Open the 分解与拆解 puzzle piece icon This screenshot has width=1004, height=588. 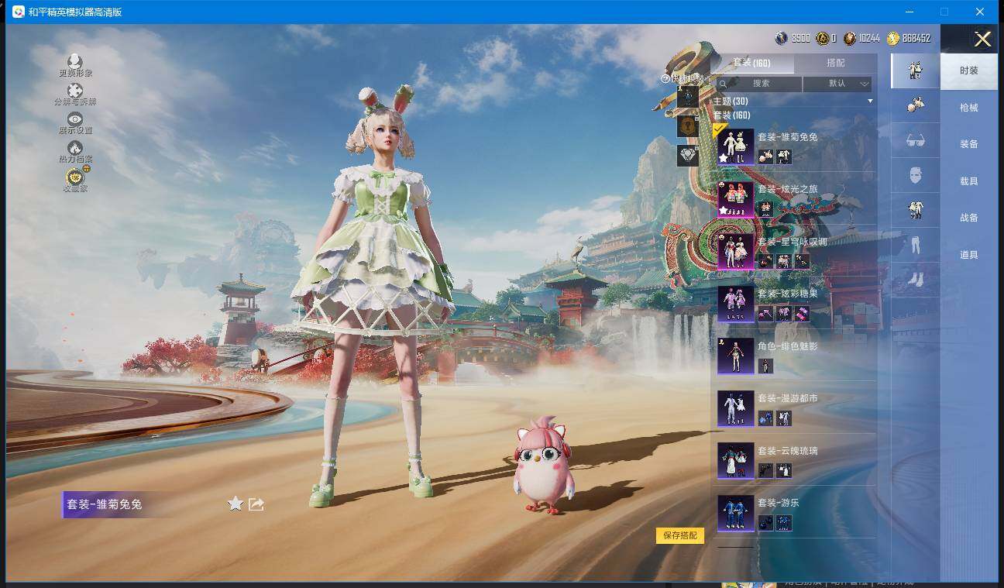(75, 91)
